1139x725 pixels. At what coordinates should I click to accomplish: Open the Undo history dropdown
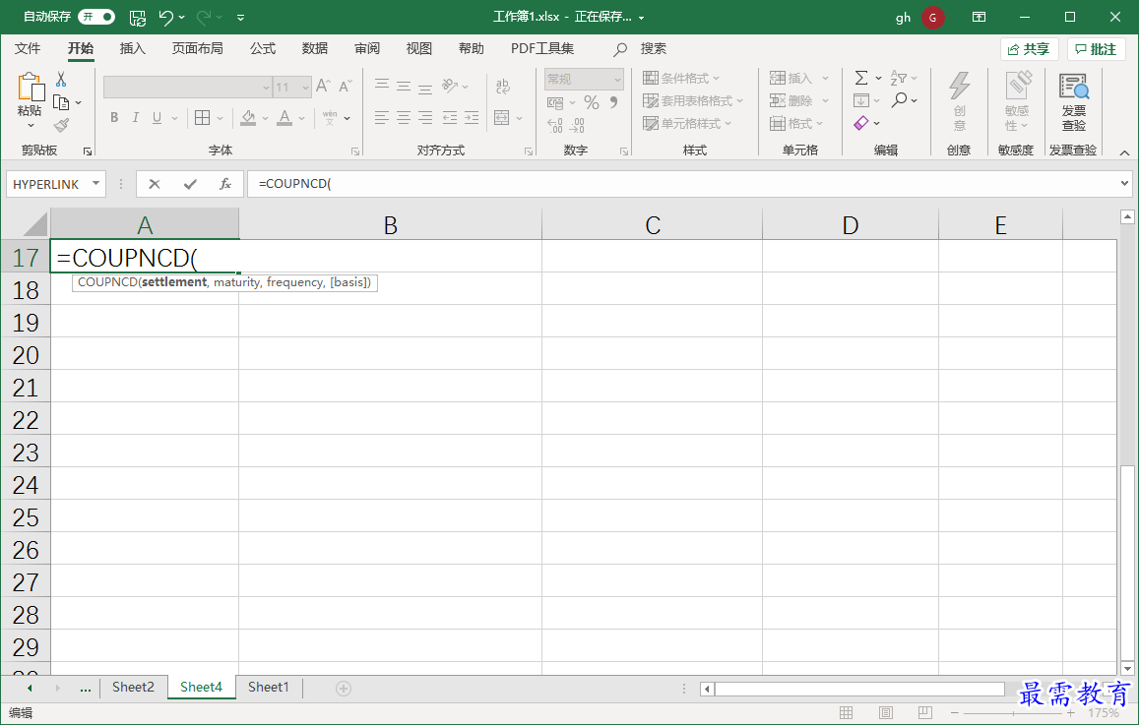[181, 18]
